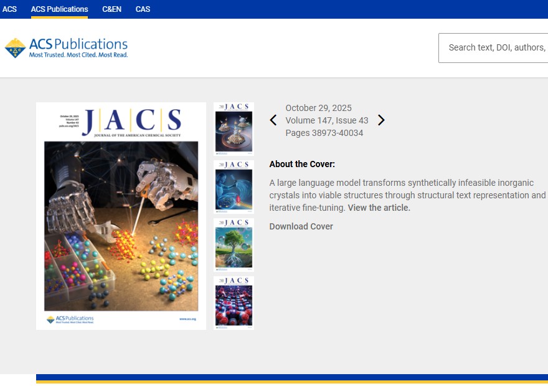Viewport: 548px width, 386px height.
Task: Select second JACS cover thumbnail with blue figure
Action: click(234, 187)
